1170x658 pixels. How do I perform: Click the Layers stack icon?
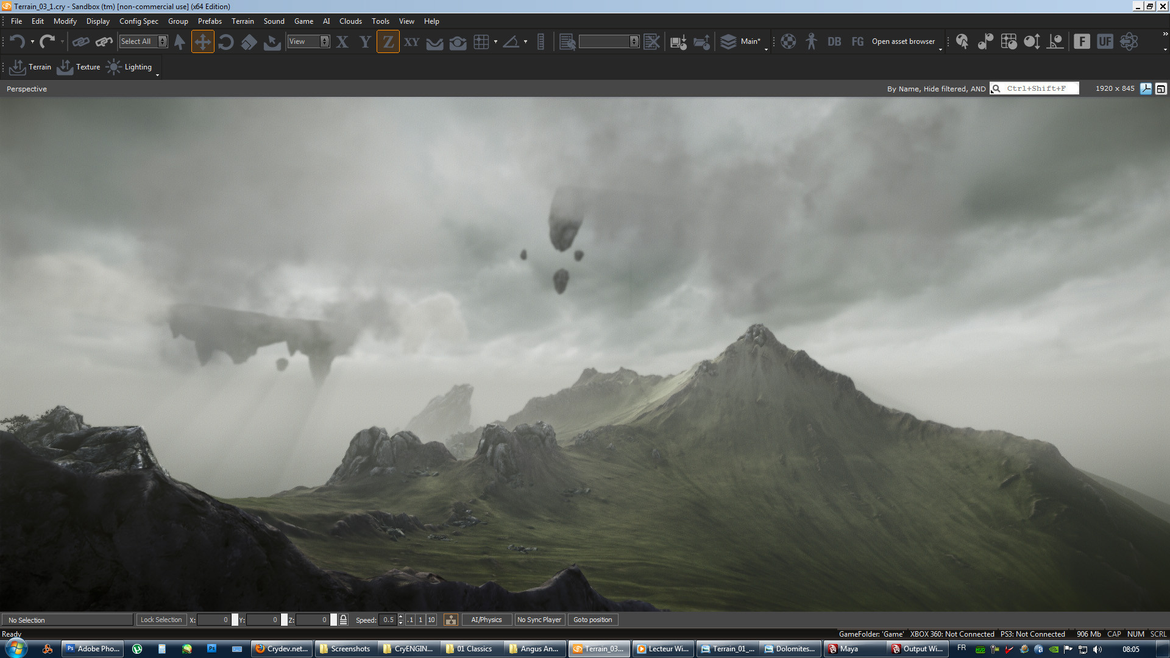[x=728, y=41]
